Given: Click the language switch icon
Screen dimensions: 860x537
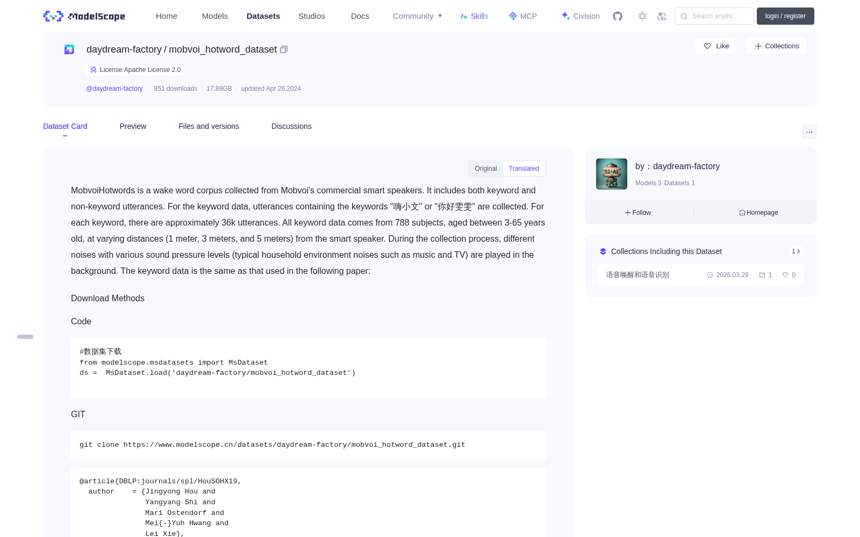Looking at the screenshot, I should coord(662,16).
